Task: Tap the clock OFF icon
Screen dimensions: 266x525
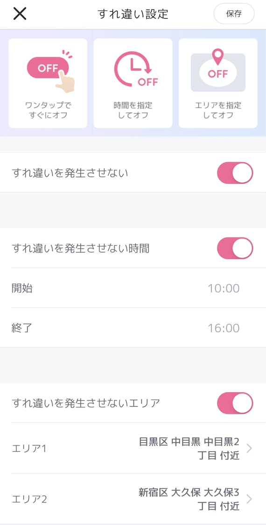Action: tap(136, 69)
